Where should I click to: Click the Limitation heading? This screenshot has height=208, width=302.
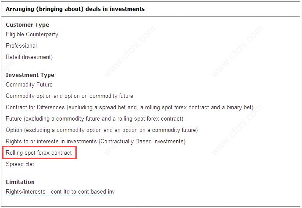tap(20, 182)
